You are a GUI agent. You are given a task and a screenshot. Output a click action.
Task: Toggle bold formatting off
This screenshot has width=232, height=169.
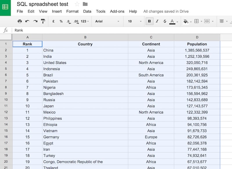149,21
